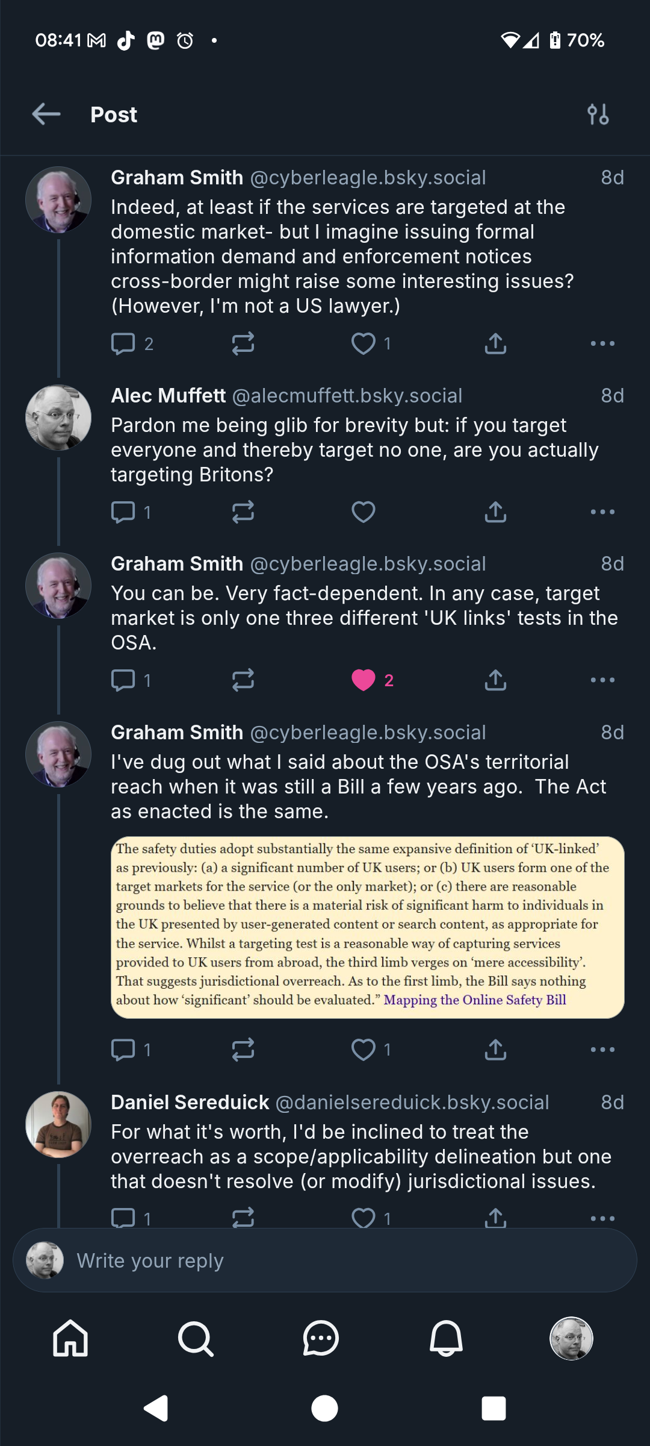Viewport: 650px width, 1446px height.
Task: Open notifications bell in bottom navigation
Action: pos(446,1339)
